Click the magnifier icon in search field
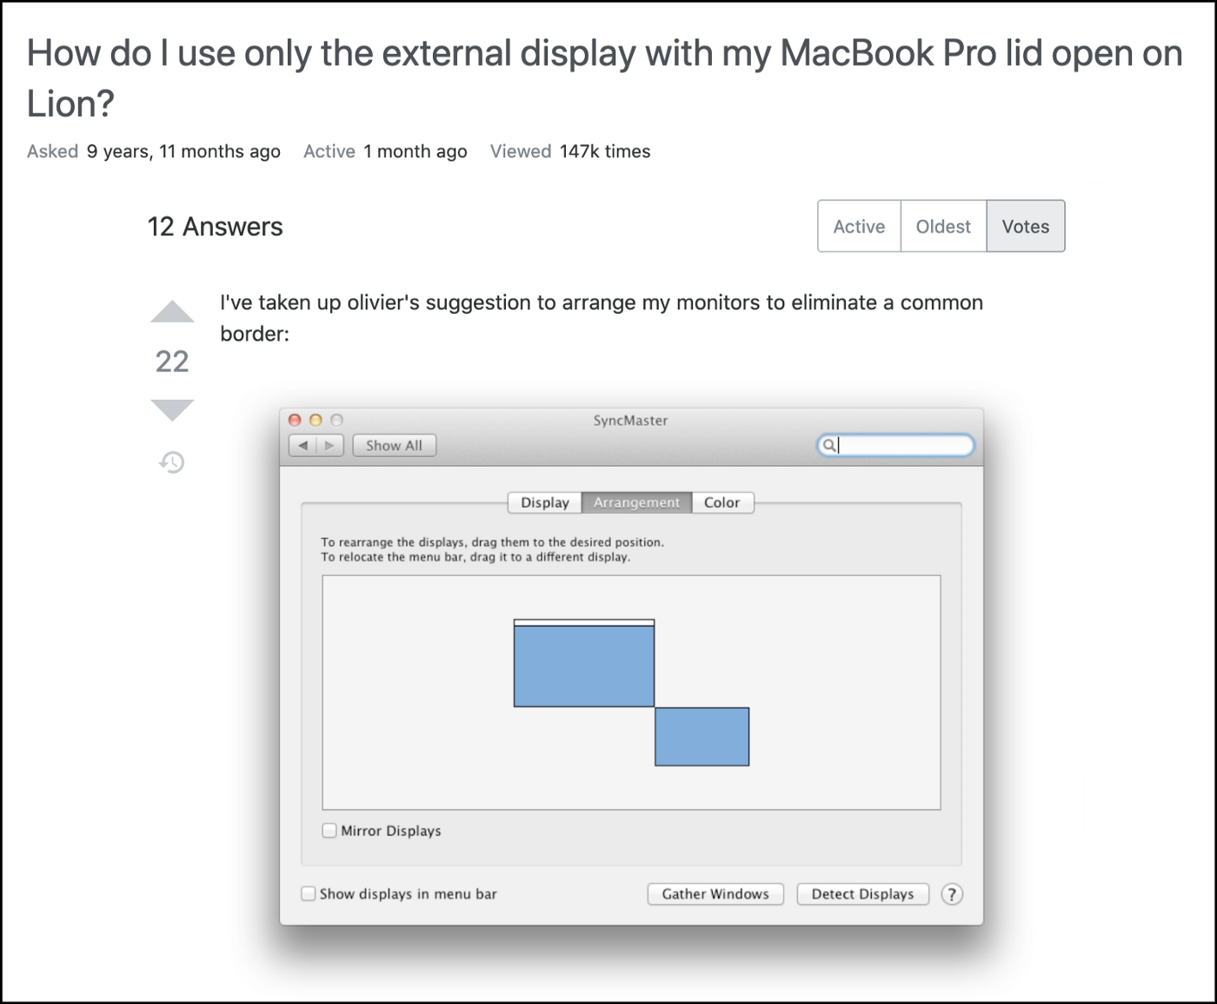Screen dimensions: 1217x1004 pyautogui.click(x=829, y=445)
